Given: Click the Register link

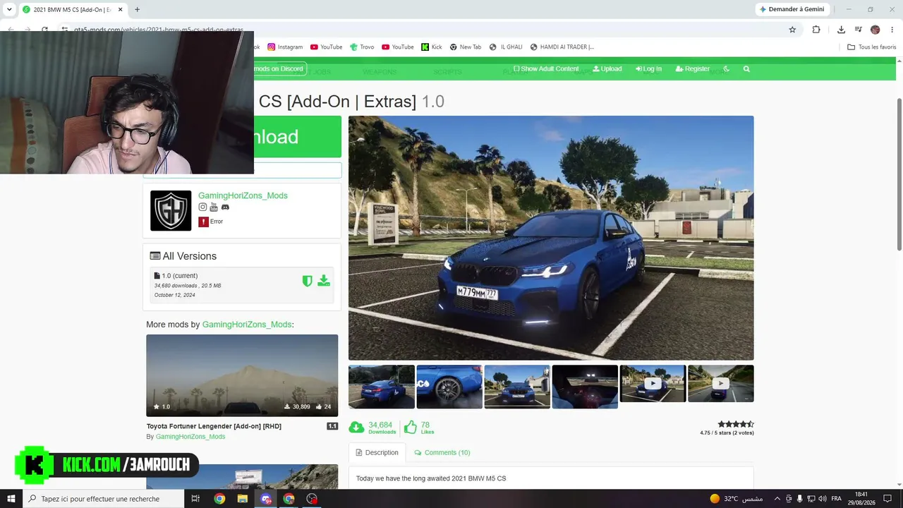Looking at the screenshot, I should coord(693,69).
